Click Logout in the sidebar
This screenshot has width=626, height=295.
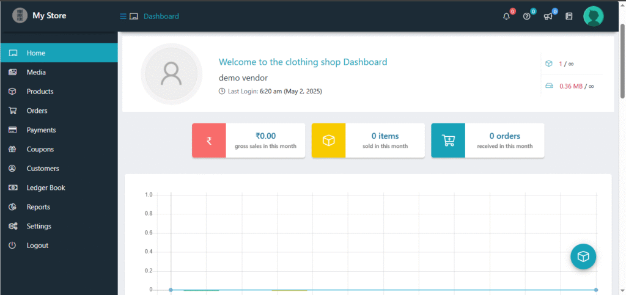point(37,246)
